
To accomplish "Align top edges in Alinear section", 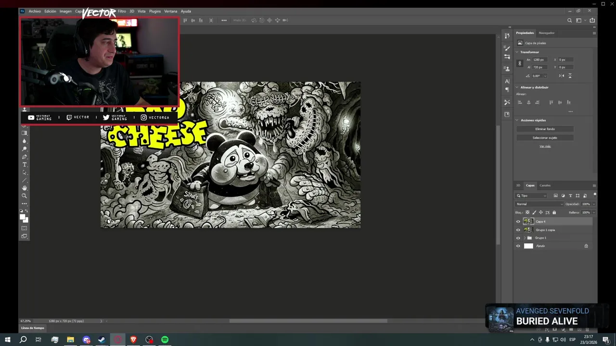I will (551, 102).
